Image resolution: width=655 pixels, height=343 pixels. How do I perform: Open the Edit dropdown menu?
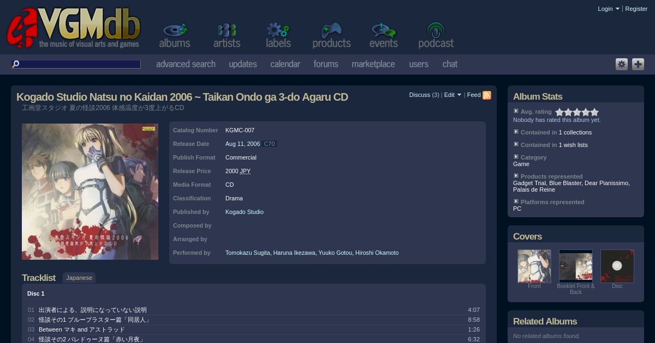(x=452, y=95)
